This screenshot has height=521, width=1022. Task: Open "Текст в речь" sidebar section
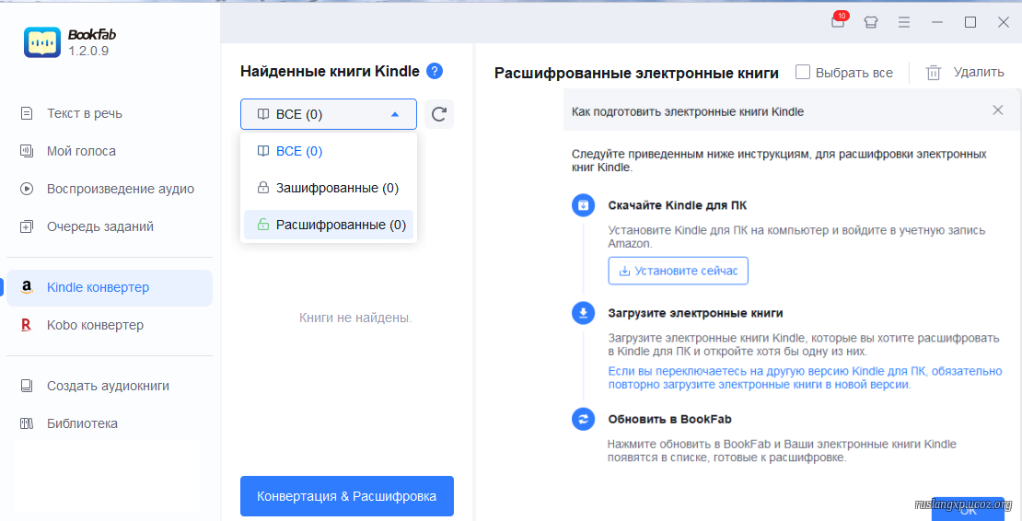pos(85,113)
